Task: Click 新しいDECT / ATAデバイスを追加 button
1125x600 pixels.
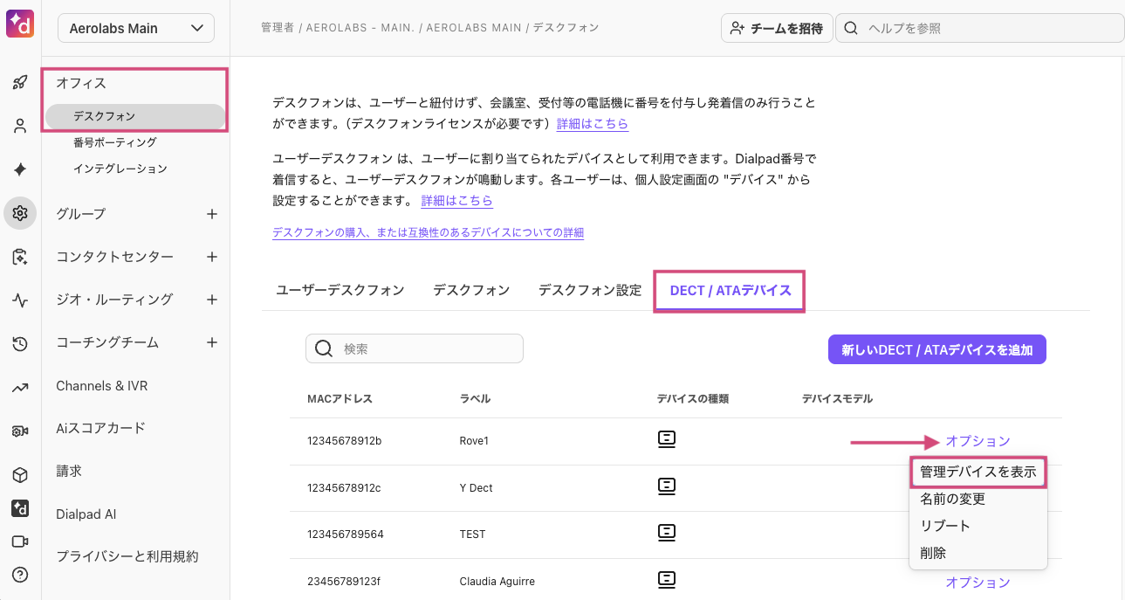Action: coord(936,349)
